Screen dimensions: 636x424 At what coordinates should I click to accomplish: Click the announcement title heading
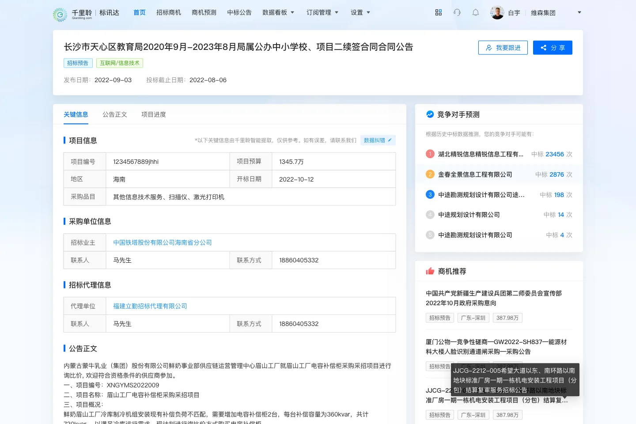[x=238, y=47]
